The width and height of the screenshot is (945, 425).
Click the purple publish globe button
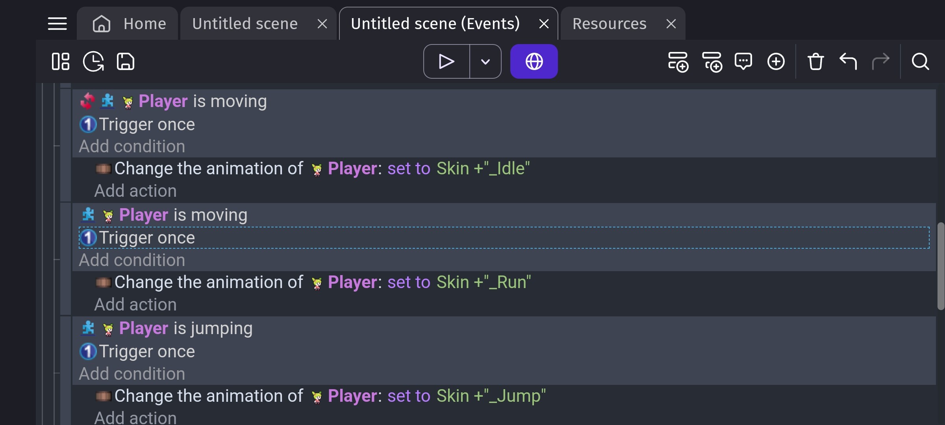pos(534,61)
